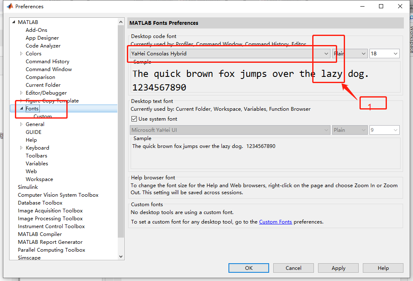Click the Apply button
Screen dimensions: 413x281
[x=338, y=268]
